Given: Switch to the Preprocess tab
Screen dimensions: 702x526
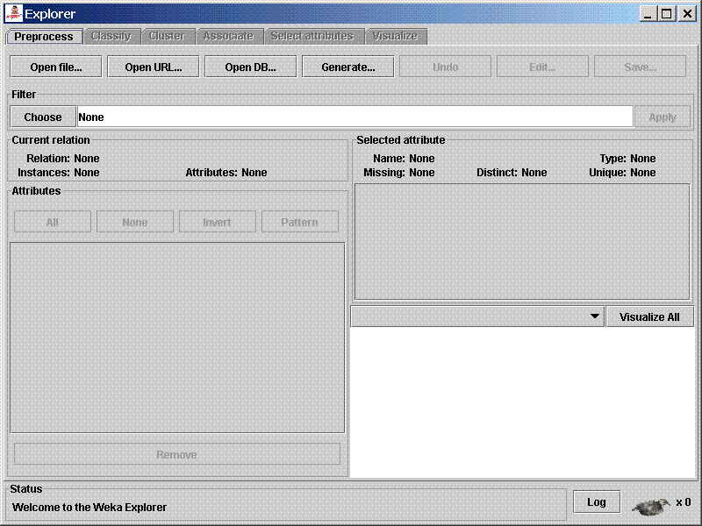Looking at the screenshot, I should (43, 36).
